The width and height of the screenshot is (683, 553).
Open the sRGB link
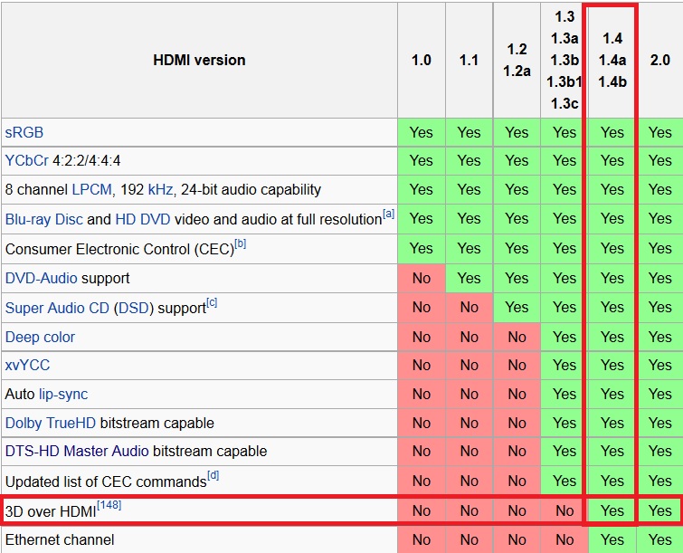[x=24, y=132]
